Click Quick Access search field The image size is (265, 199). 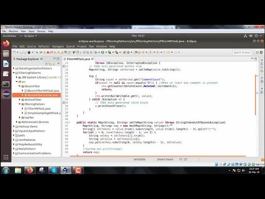coord(242,53)
